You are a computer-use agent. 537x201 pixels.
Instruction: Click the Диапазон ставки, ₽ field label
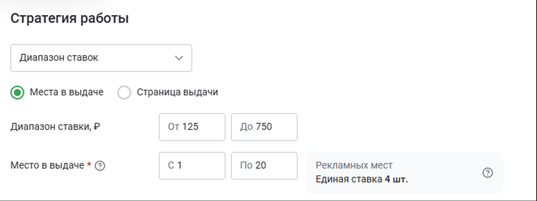tap(56, 127)
